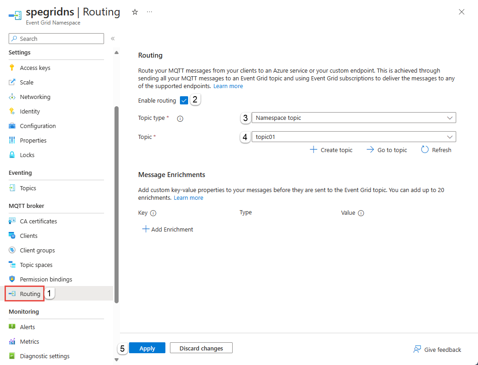Open Learn more link under Message Enrichments
The height and width of the screenshot is (365, 478).
coord(189,198)
